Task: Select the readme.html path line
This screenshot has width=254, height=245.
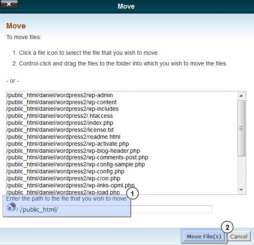Action: point(63,137)
